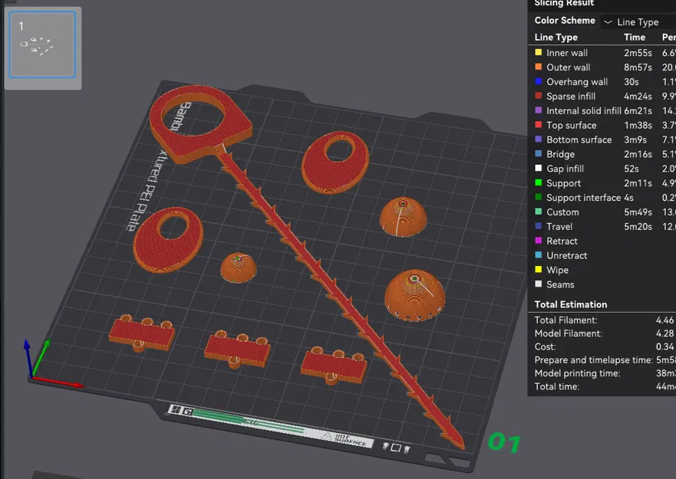Click the Slicing Result panel title
Viewport: 676px width, 479px height.
564,3
